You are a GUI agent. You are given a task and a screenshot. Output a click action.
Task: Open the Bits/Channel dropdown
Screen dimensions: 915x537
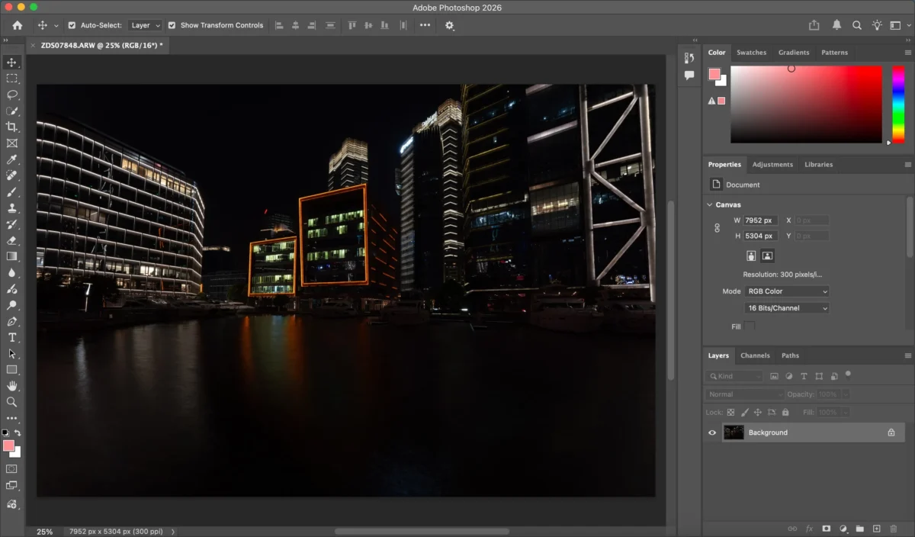[x=785, y=307]
